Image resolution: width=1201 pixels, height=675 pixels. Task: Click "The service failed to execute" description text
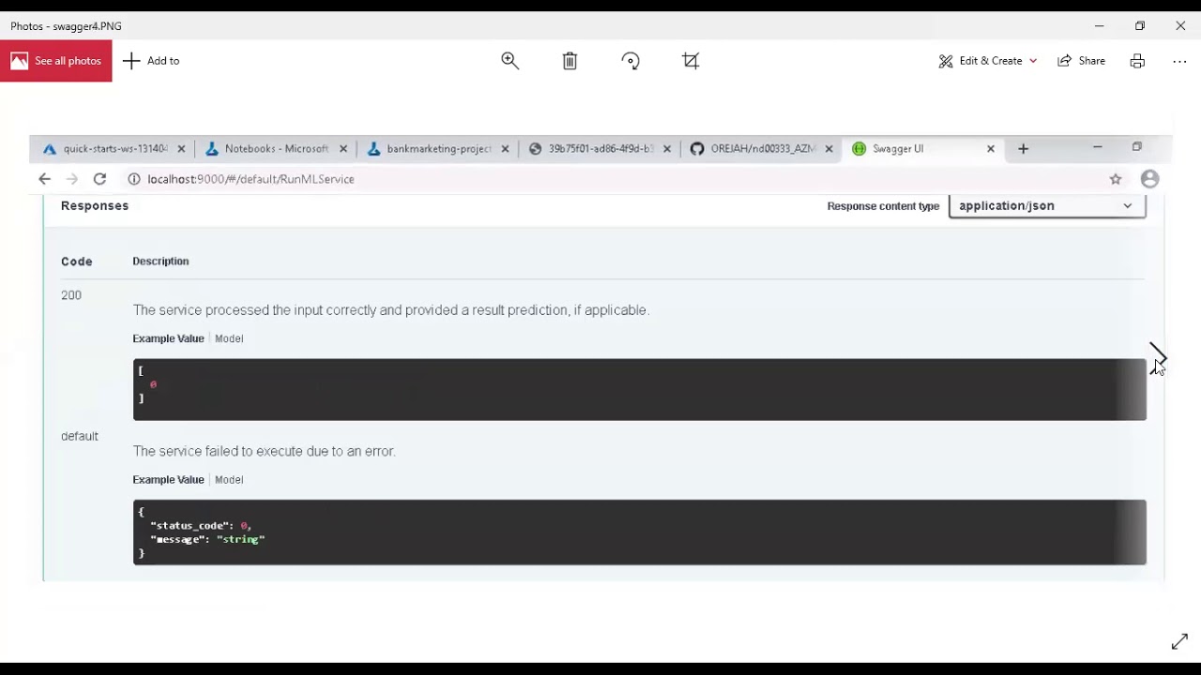pyautogui.click(x=264, y=451)
